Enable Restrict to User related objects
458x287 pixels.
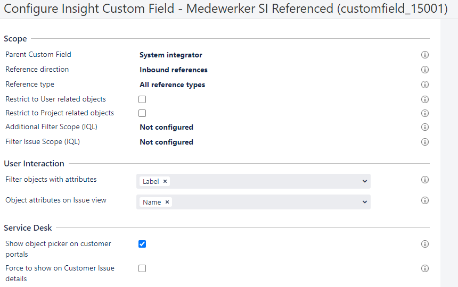(142, 99)
